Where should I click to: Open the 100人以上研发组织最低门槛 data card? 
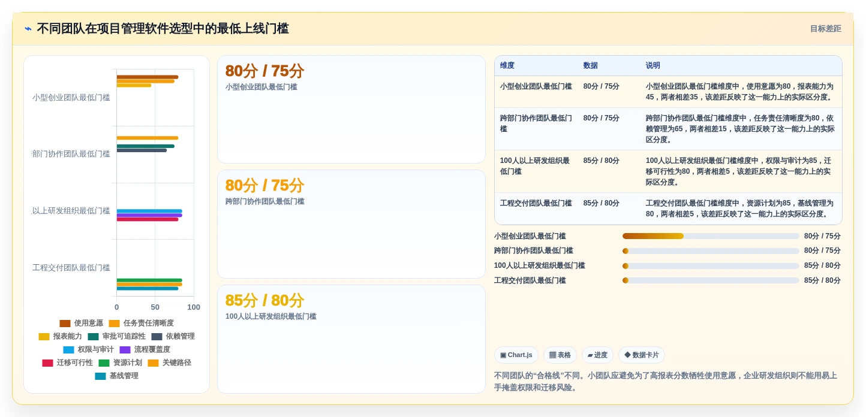[x=351, y=339]
